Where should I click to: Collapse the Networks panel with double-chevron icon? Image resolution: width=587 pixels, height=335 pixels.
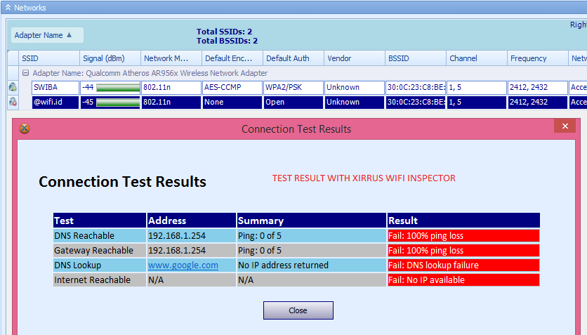8,8
